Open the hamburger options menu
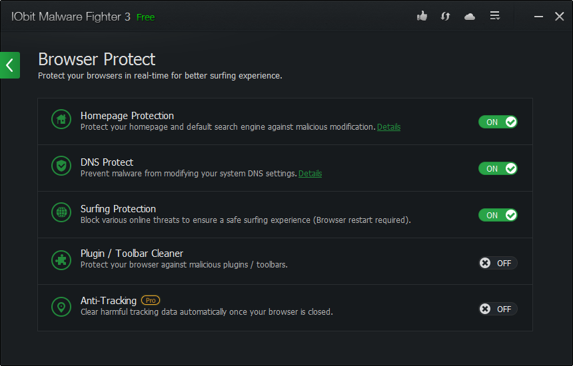 (x=495, y=16)
